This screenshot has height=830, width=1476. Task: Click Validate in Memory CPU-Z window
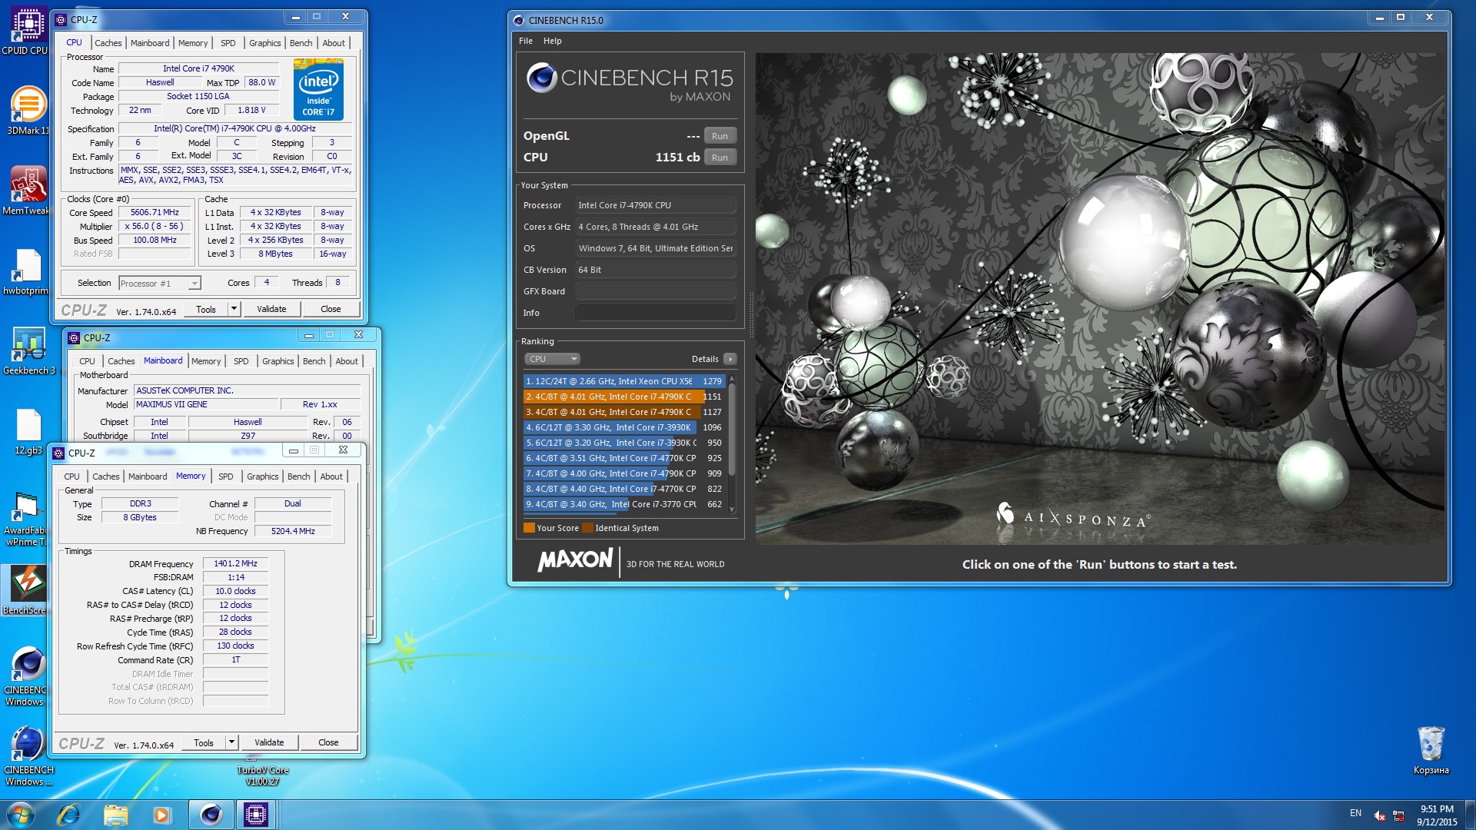pos(269,742)
